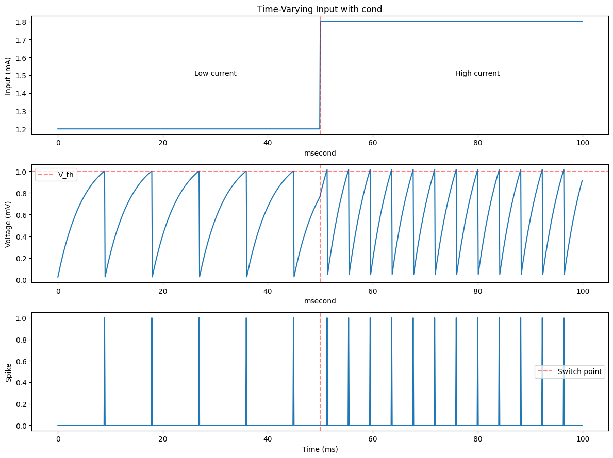
Task: Click the 20 tick below the voltage plot
Action: [162, 291]
